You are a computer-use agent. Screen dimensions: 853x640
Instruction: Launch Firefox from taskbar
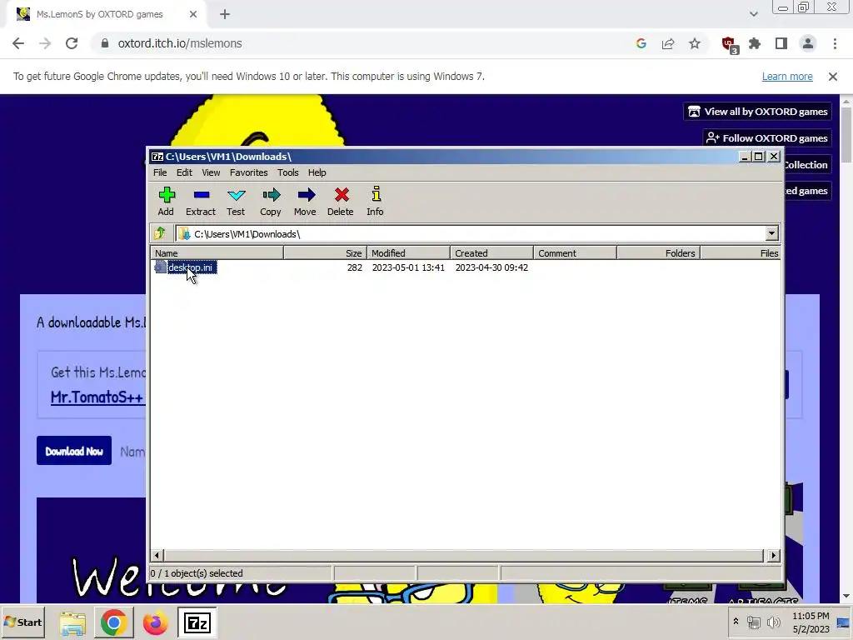point(155,622)
